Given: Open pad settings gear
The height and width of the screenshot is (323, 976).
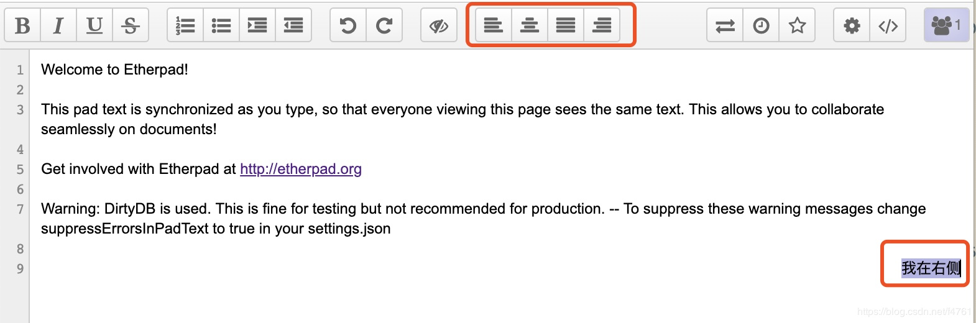Looking at the screenshot, I should [x=852, y=25].
